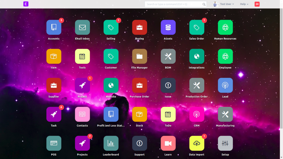Screen dimensions: 283x159
Task: Open the Sales Order icon
Action: pos(196,27)
